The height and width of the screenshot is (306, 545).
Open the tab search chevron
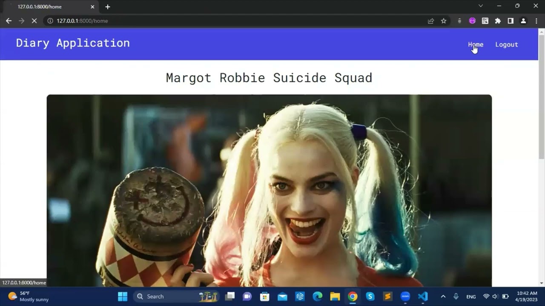481,6
